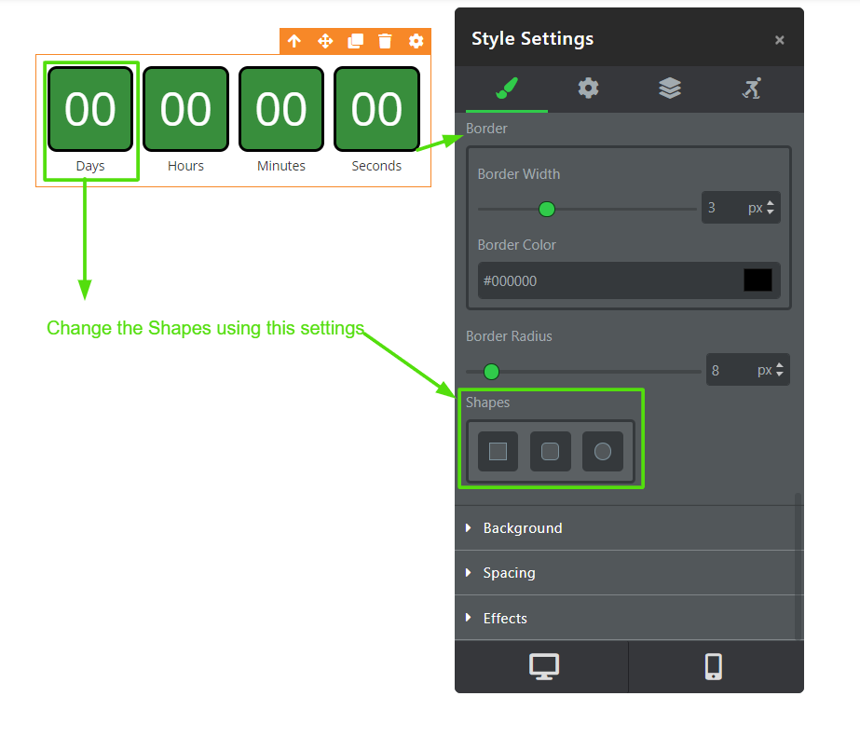The height and width of the screenshot is (737, 860).
Task: Close the Style Settings panel
Action: click(x=779, y=40)
